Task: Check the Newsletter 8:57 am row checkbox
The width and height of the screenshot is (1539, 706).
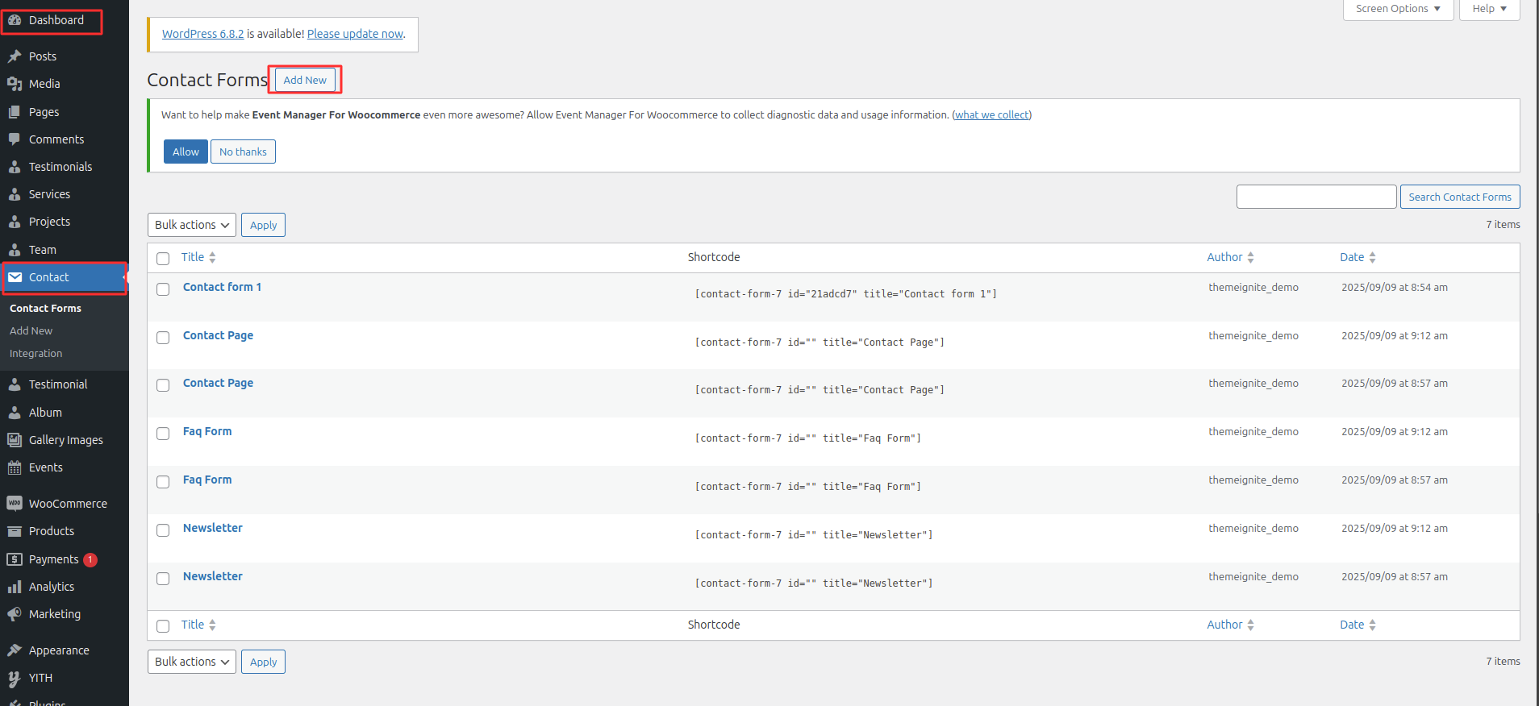Action: coord(163,579)
